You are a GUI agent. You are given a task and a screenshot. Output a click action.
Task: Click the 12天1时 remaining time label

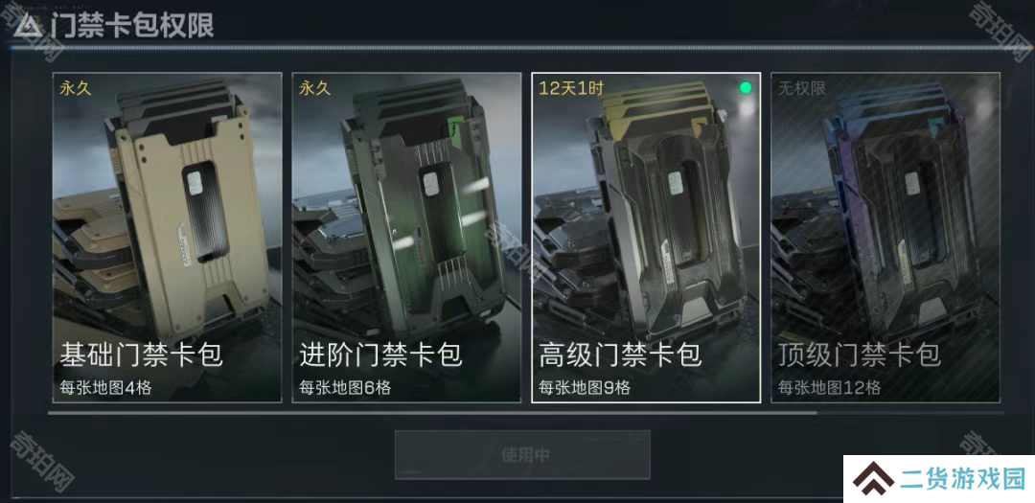pos(571,88)
